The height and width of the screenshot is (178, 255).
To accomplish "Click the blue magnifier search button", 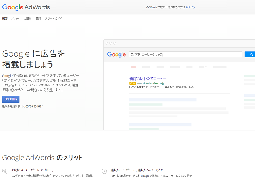I will click(x=250, y=55).
